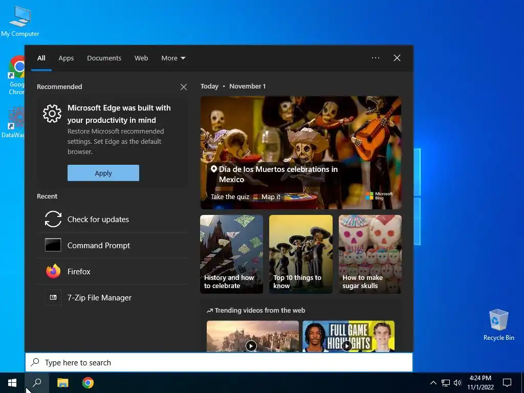
Task: Open History and how to celebrate card
Action: [x=232, y=254]
